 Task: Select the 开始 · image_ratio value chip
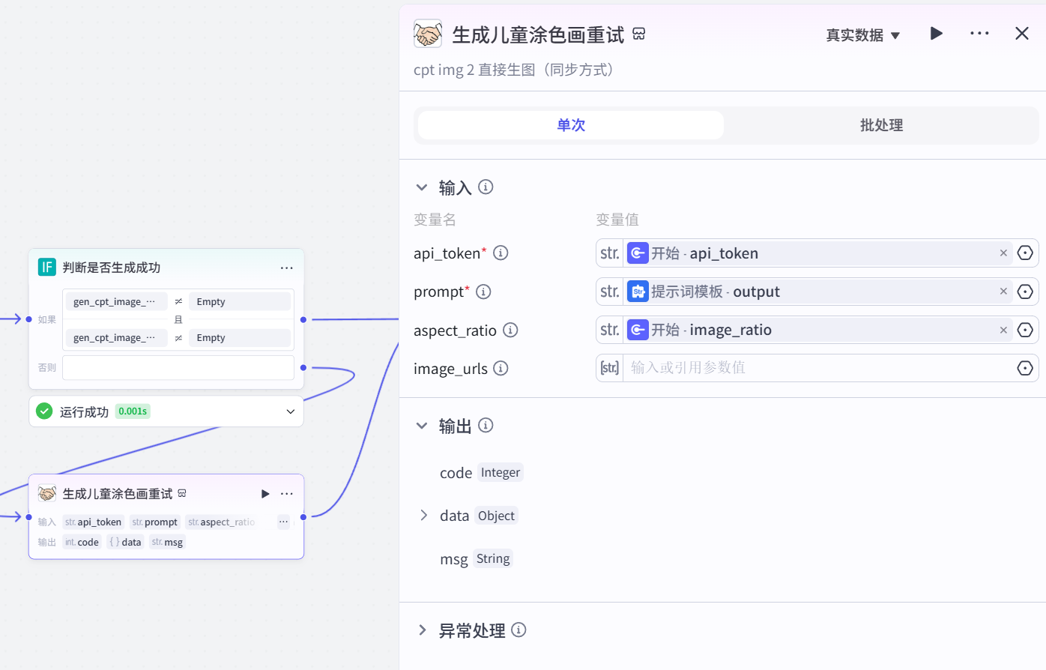point(817,330)
